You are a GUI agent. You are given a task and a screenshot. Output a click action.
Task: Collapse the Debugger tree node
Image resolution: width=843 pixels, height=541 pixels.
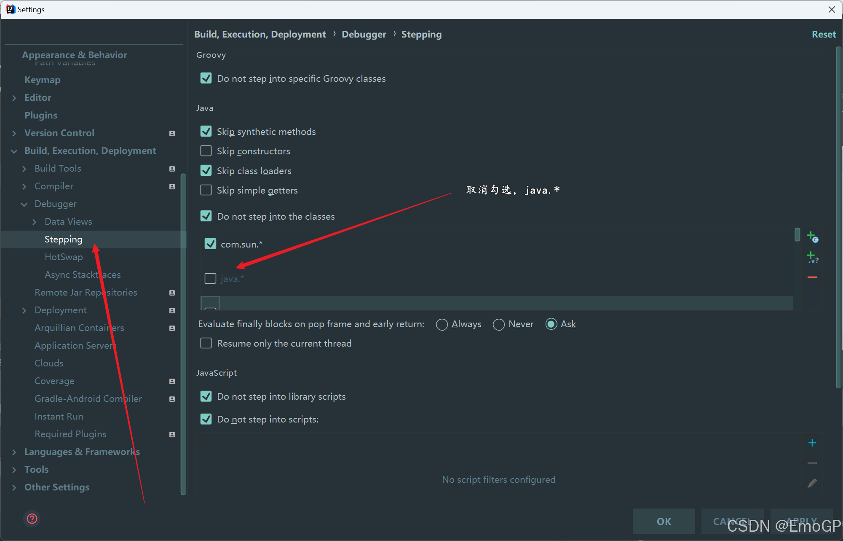[24, 204]
